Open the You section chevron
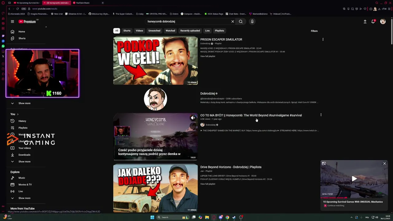The width and height of the screenshot is (393, 221). coord(18,114)
